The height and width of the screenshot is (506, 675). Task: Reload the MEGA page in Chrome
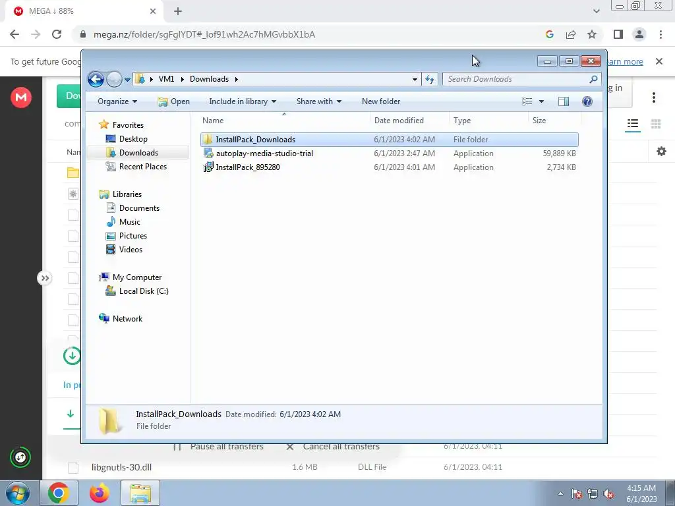pos(57,34)
